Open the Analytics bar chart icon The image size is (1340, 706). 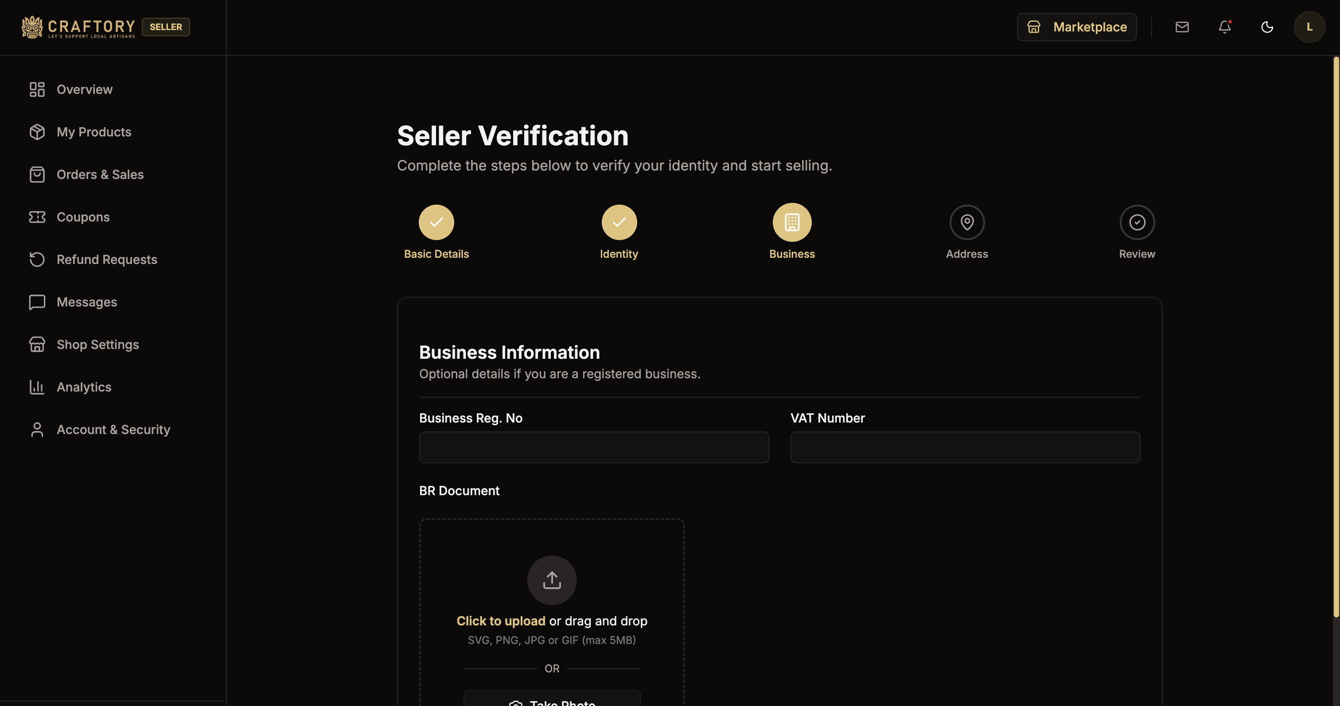click(36, 387)
